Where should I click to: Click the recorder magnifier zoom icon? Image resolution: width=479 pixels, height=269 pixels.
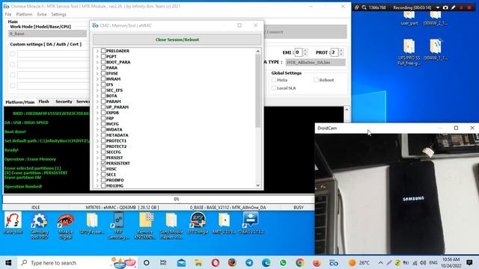364,7
